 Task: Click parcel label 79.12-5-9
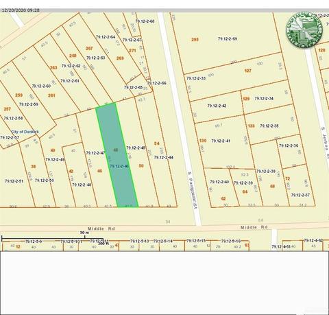pyautogui.click(x=34, y=241)
